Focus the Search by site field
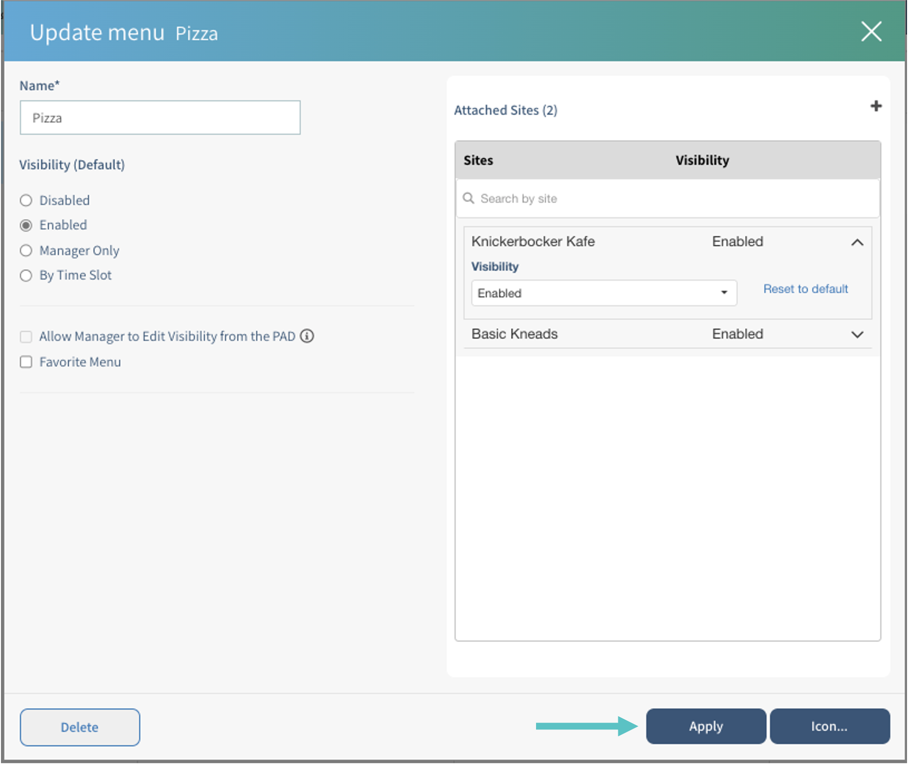 [x=672, y=199]
